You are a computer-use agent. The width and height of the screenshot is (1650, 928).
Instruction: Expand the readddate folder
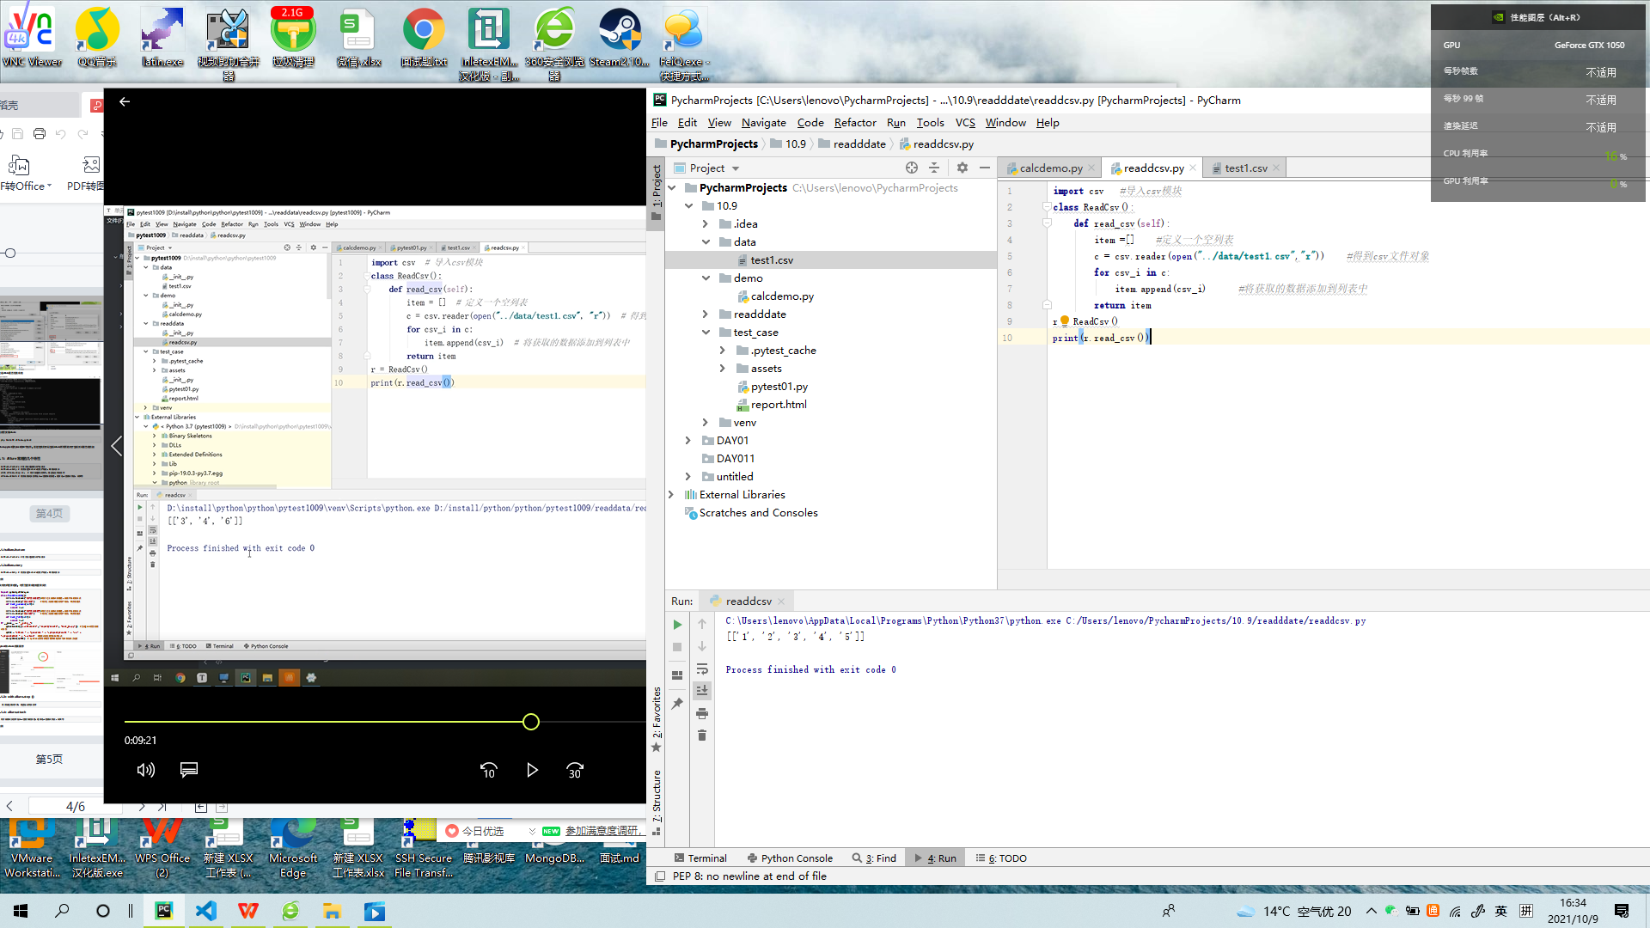tap(706, 314)
